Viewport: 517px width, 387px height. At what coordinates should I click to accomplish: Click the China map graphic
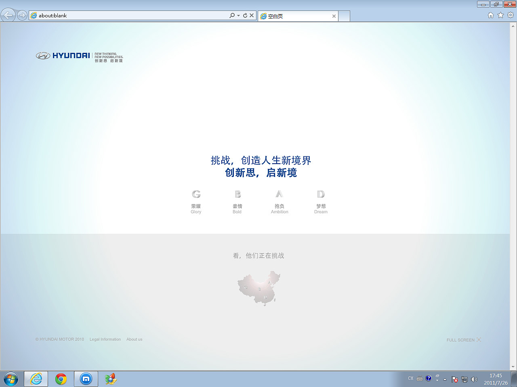coord(259,288)
